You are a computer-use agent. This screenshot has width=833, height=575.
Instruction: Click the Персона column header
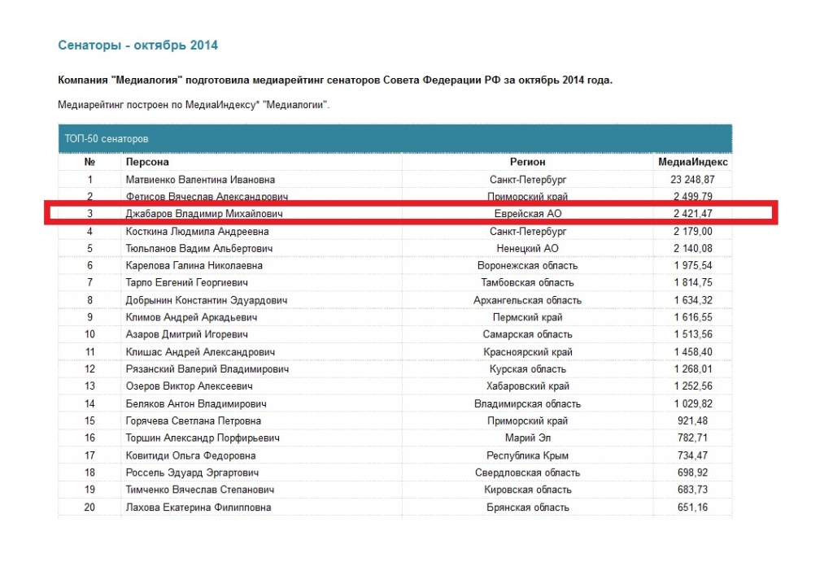pyautogui.click(x=147, y=162)
